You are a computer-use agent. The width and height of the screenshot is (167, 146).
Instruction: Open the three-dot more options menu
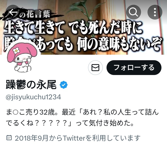155,12
